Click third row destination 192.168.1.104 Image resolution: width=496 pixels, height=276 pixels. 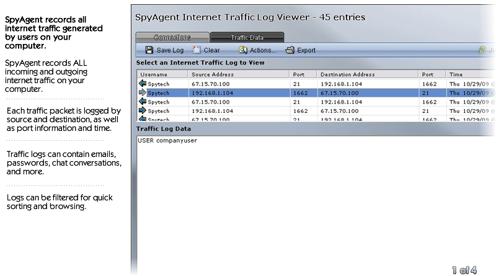pos(341,102)
